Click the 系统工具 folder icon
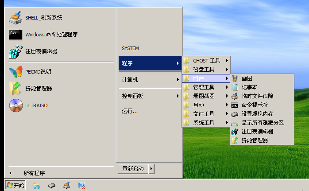This screenshot has width=309, height=191. point(186,123)
